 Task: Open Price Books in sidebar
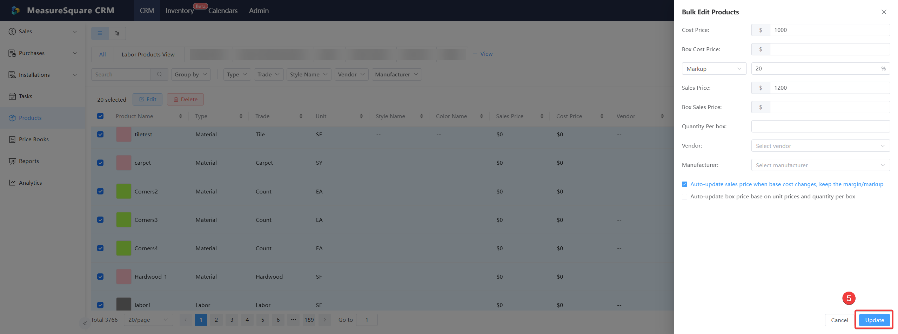pyautogui.click(x=42, y=139)
